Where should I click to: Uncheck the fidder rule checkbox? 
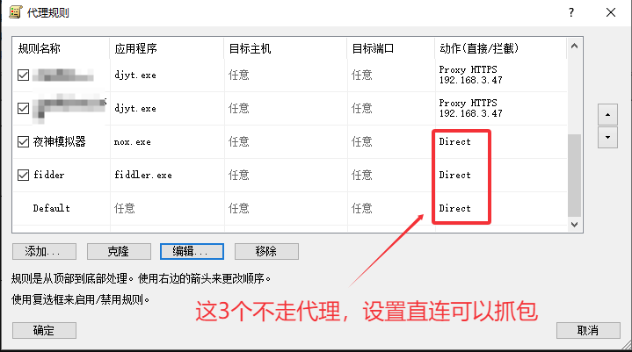pyautogui.click(x=24, y=175)
